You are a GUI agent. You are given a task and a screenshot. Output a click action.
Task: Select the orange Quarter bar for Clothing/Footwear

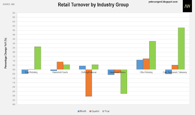point(89,83)
